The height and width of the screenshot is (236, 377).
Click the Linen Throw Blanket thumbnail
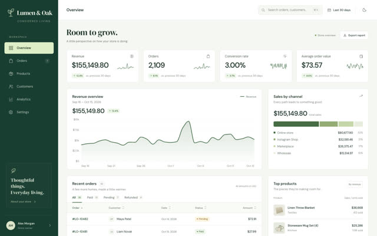pos(279,210)
